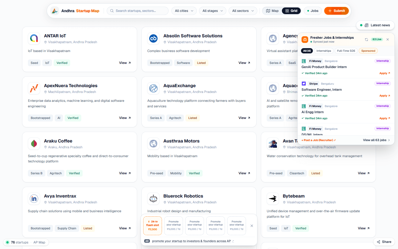
Task: Apply to GenAI Product Builder Intern
Action: tap(385, 73)
